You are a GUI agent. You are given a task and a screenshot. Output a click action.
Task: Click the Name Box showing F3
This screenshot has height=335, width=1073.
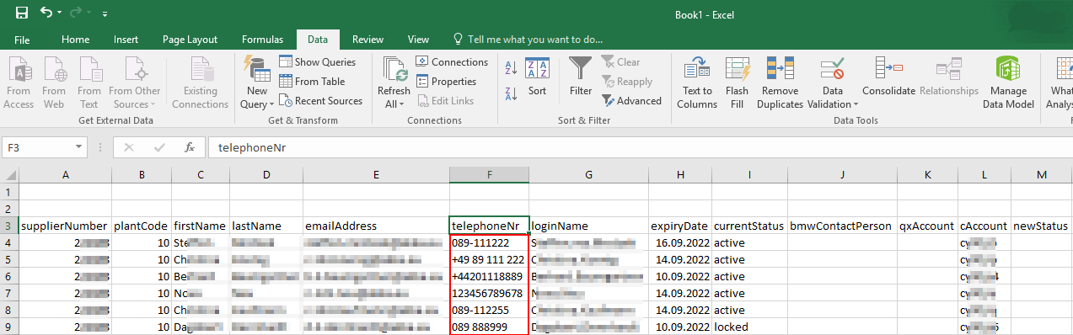(x=38, y=147)
